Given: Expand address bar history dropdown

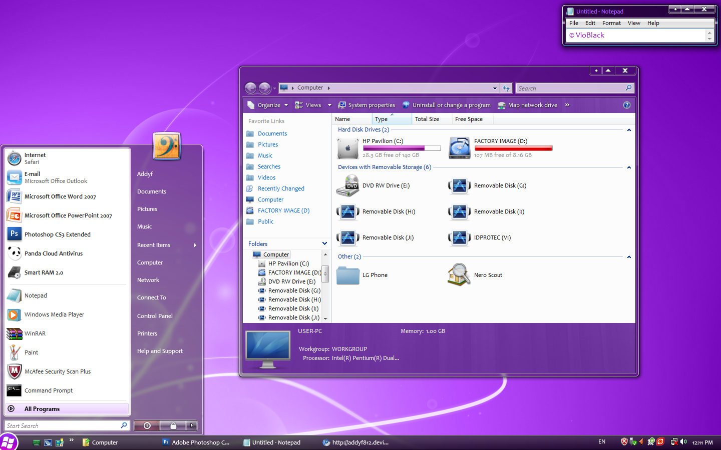Looking at the screenshot, I should [x=495, y=88].
